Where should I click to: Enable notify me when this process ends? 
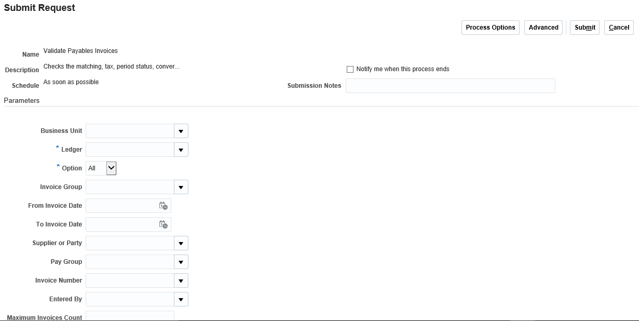350,69
